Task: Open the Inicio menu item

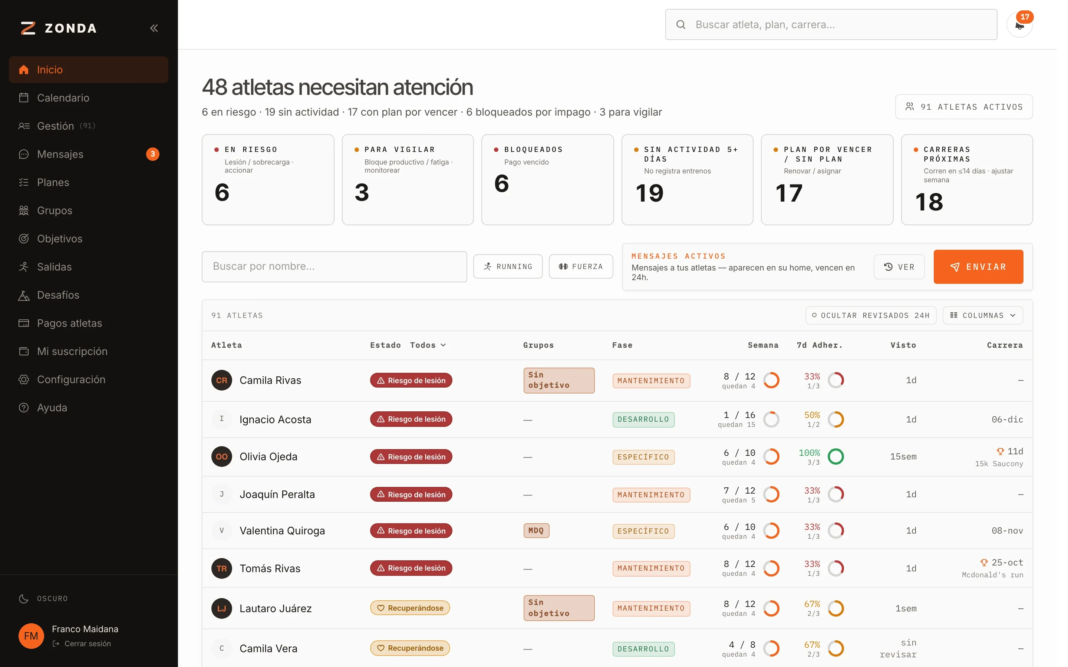Action: click(x=89, y=70)
